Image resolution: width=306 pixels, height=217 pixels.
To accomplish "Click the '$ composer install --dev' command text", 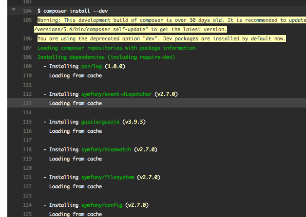I will coord(73,11).
